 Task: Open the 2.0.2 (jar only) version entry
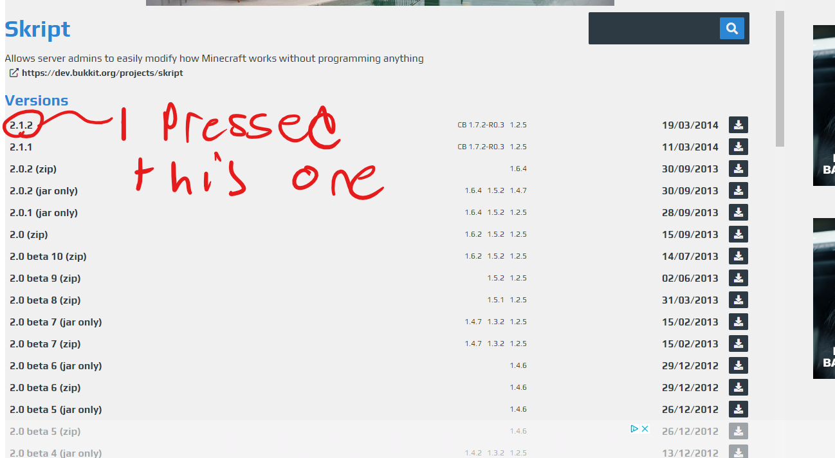(x=44, y=190)
